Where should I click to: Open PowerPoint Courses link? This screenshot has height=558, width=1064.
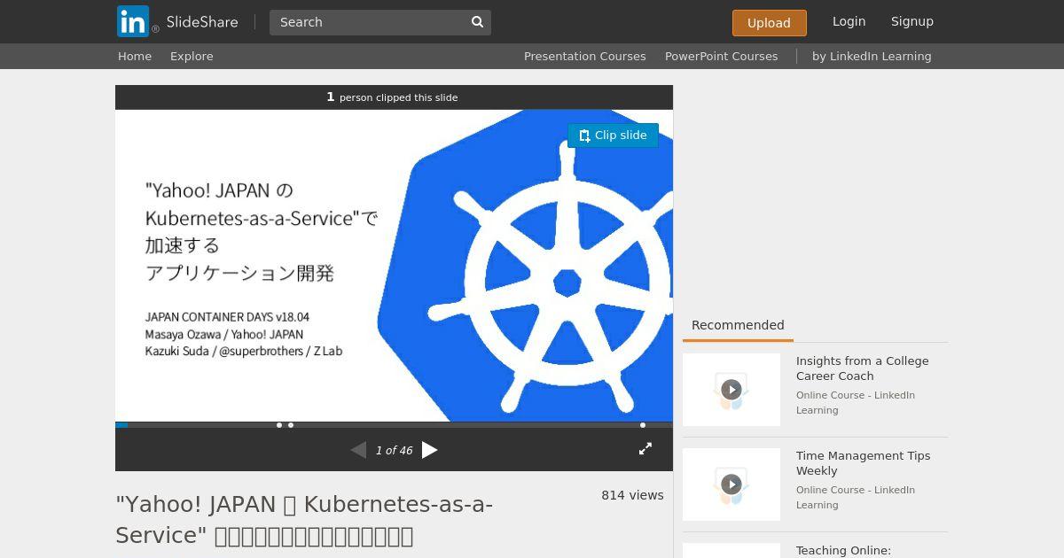pos(721,56)
